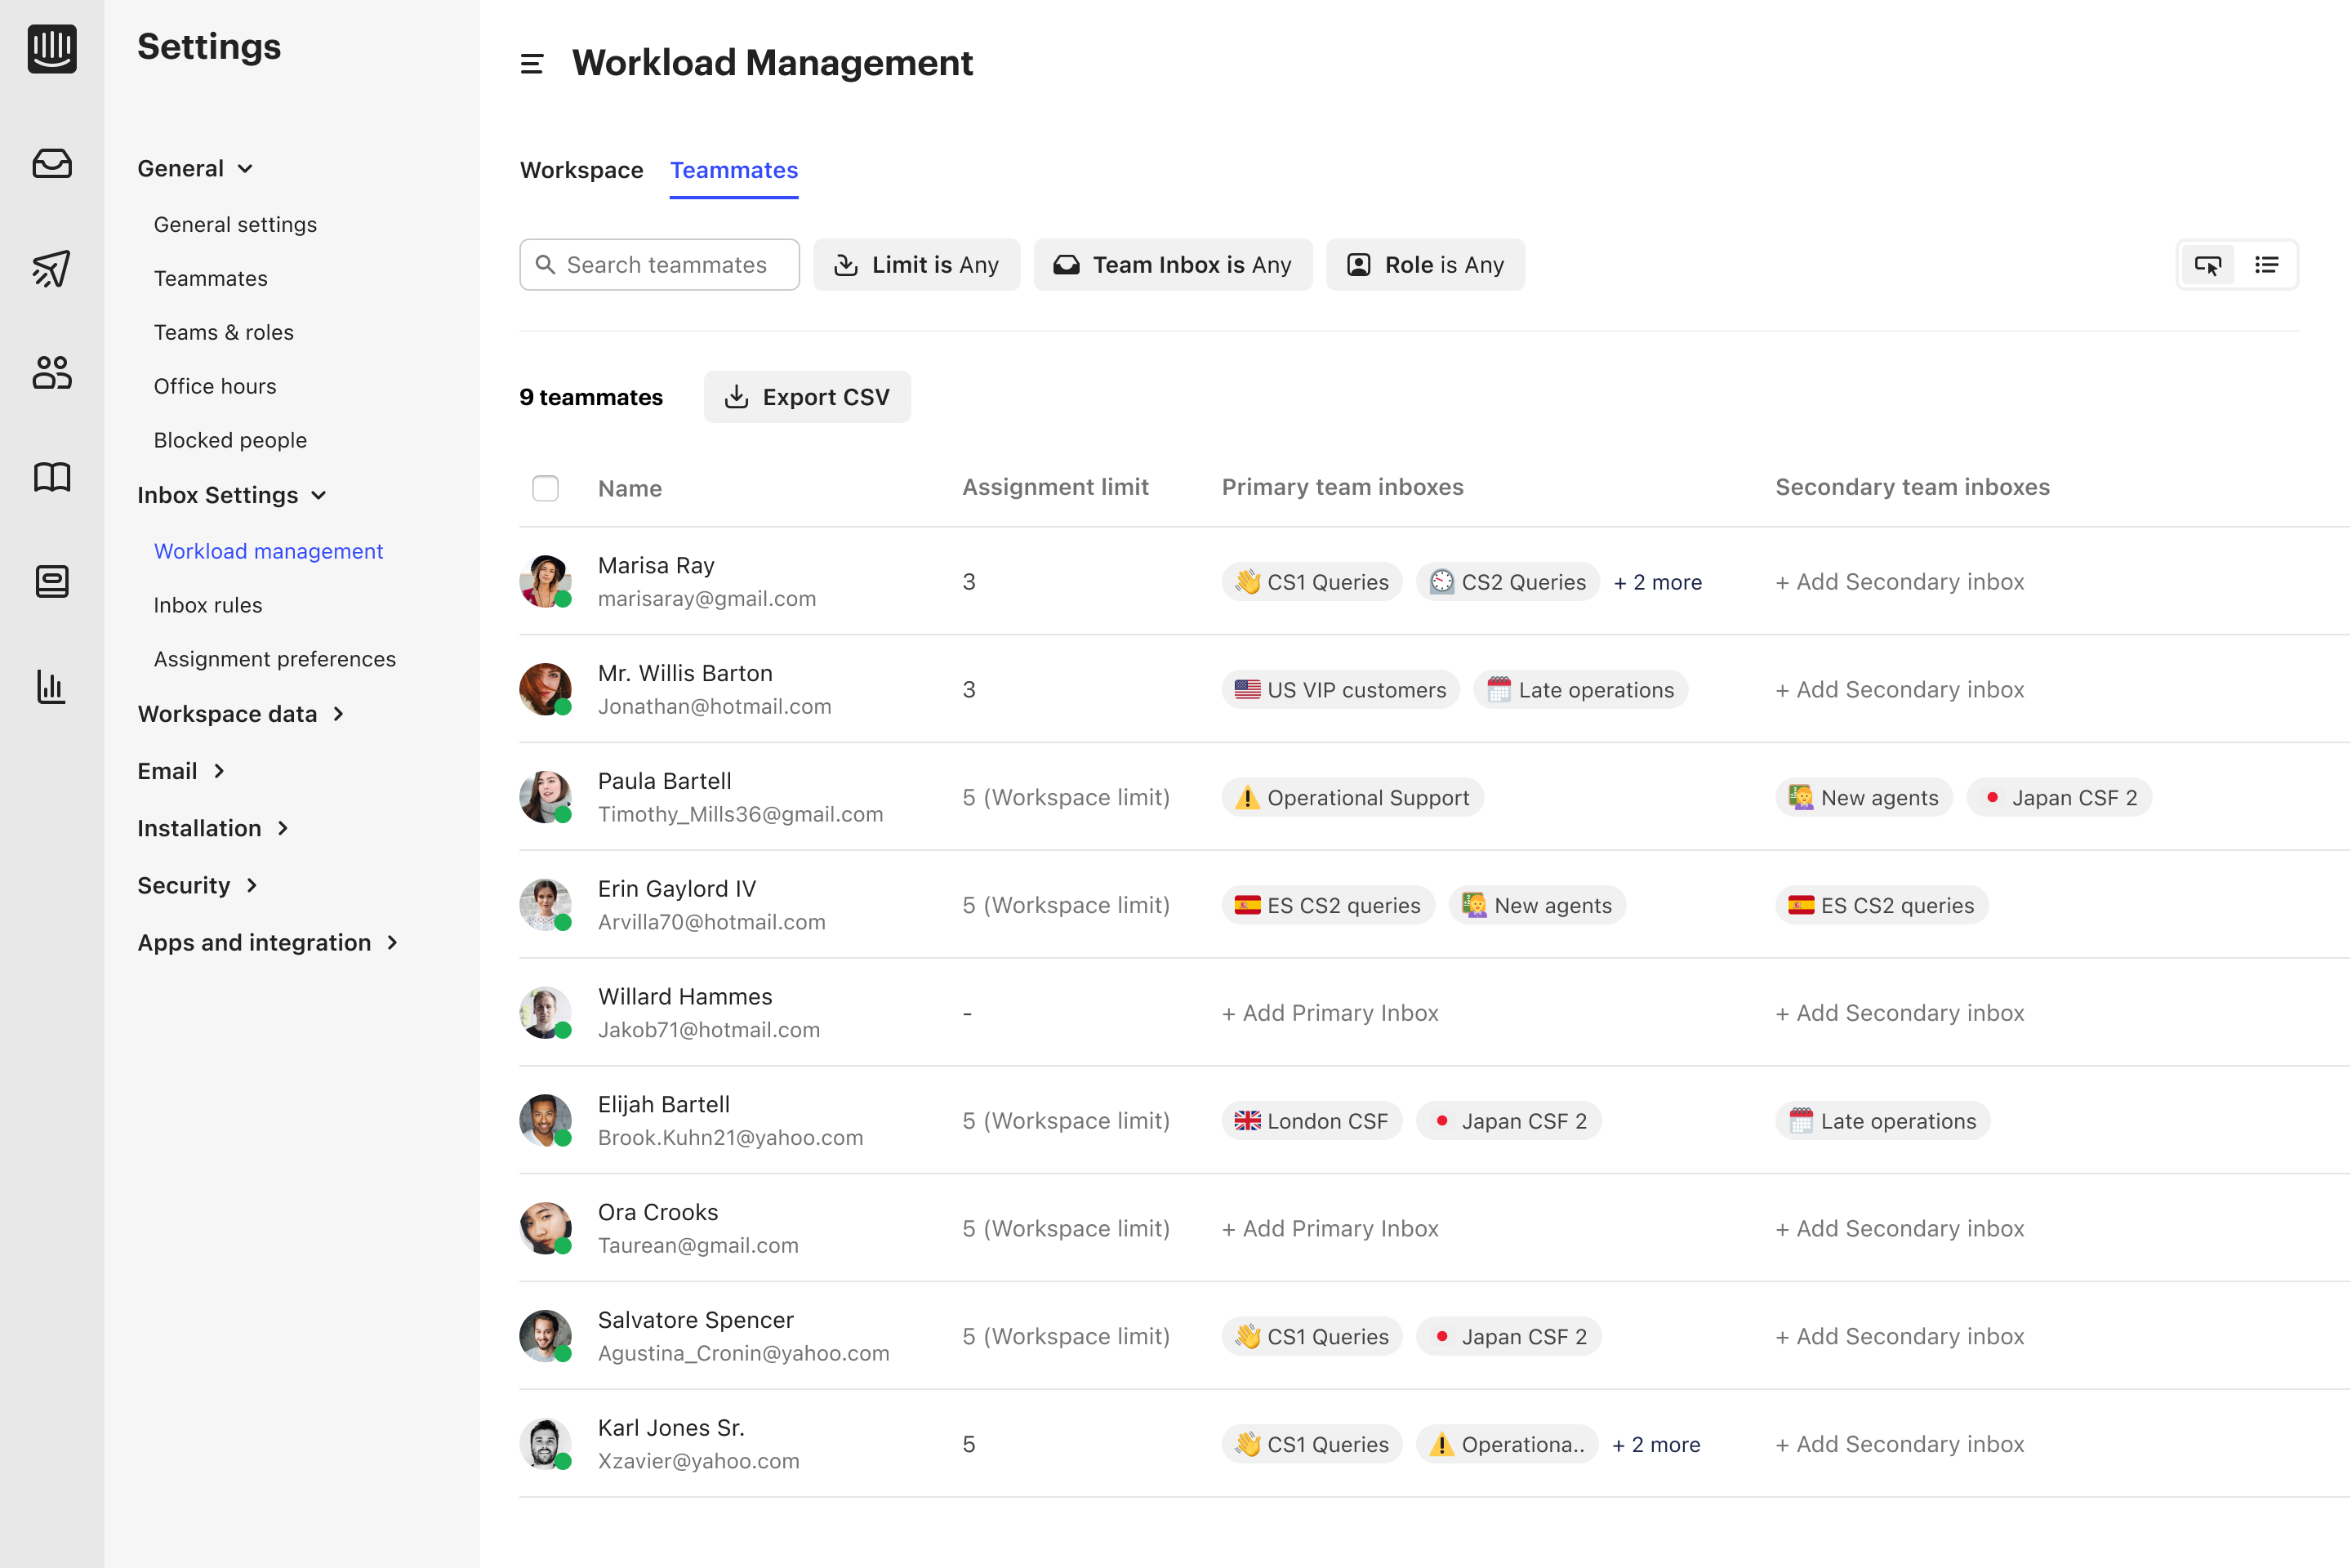Select the Teammates tab
Screen dimensions: 2352x1568
[x=733, y=171]
